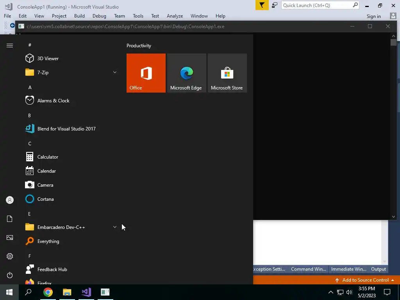Switch to the console app taskbar icon

[105, 292]
